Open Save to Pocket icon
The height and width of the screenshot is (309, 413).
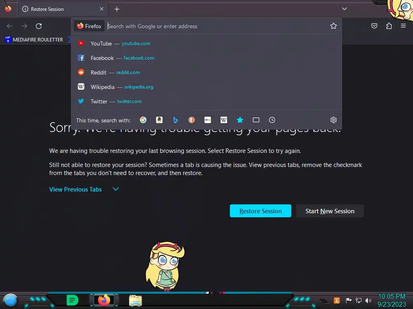tap(374, 26)
